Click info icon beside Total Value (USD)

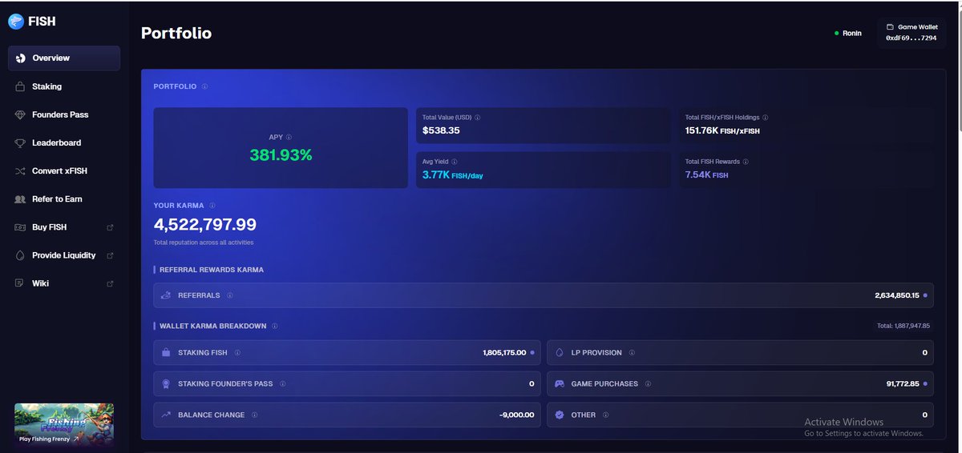(478, 118)
